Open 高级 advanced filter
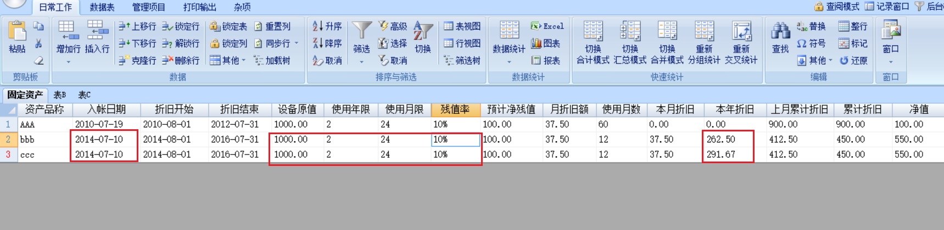Viewport: 944px width, 230px height. pos(393,26)
